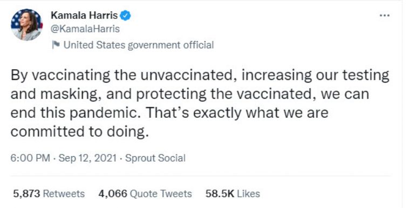The image size is (416, 208).
Task: Click the 5,873 retweet count number
Action: coord(26,193)
